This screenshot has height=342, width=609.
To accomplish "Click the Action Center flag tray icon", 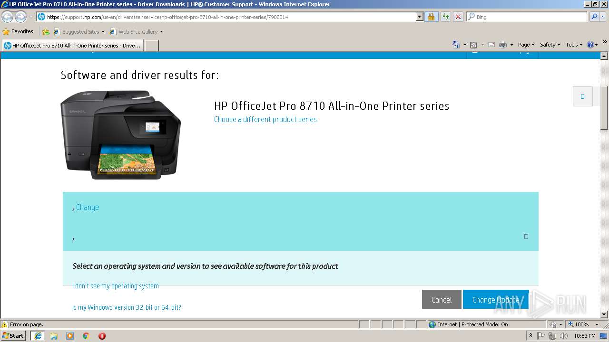I will (x=541, y=336).
